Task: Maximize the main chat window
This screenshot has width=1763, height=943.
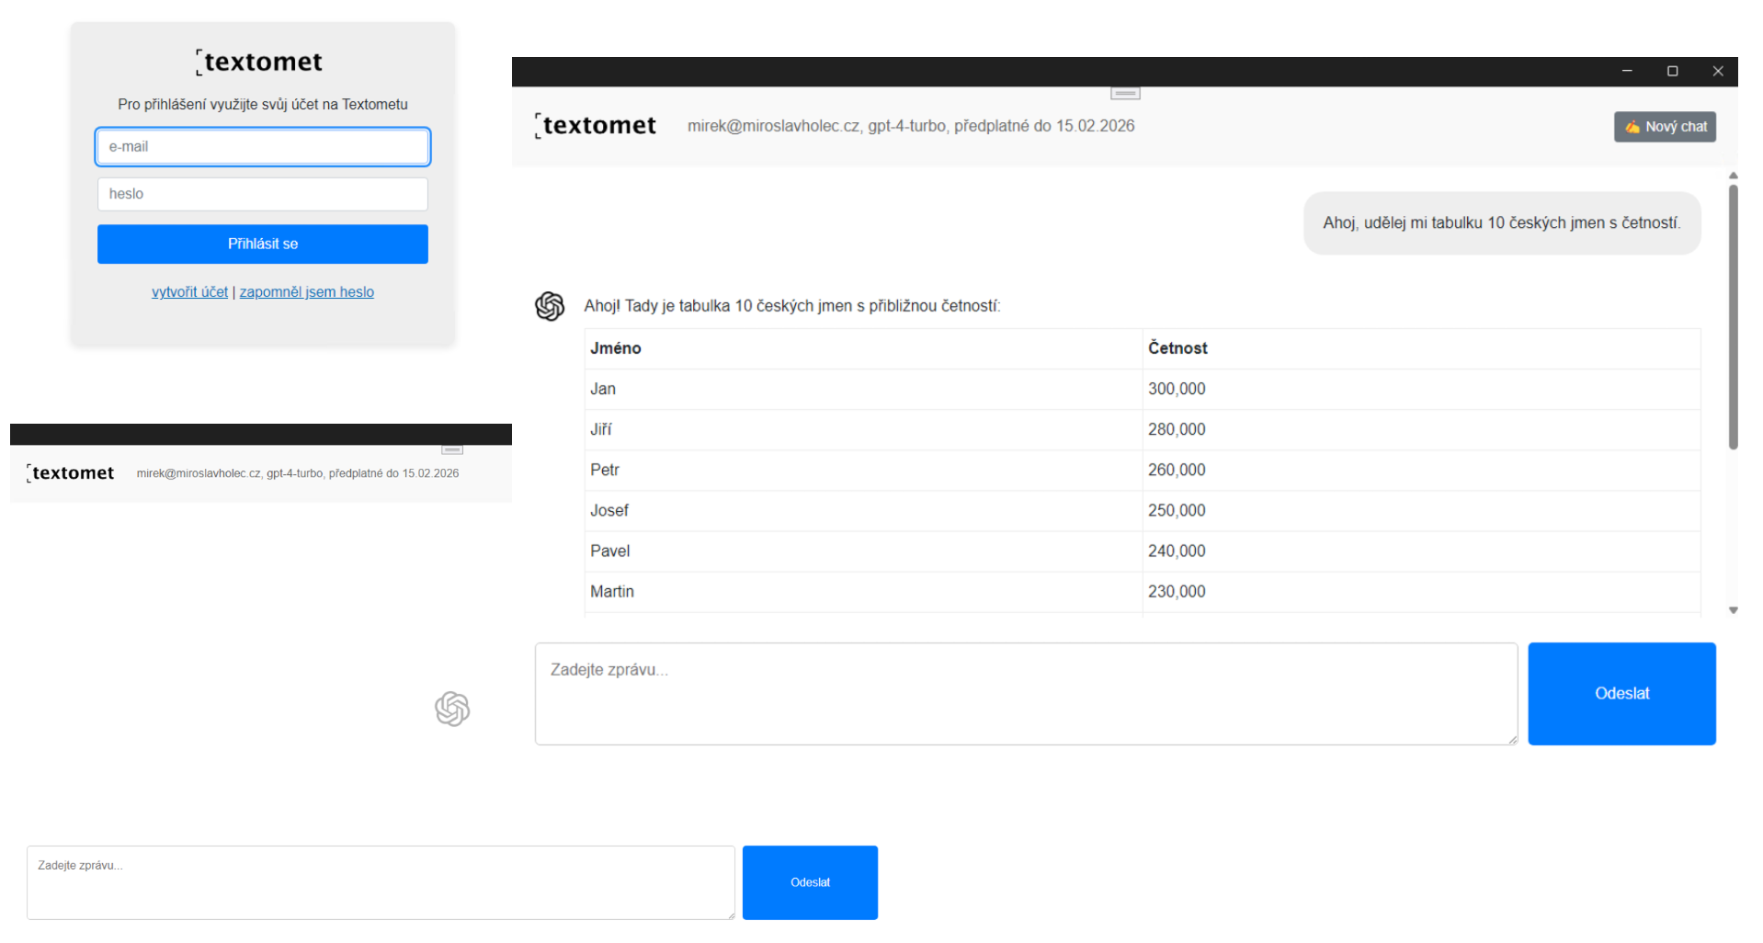Action: pos(1673,71)
